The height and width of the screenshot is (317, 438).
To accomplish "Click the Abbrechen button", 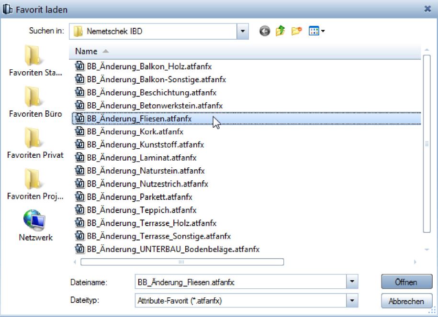I will [x=406, y=301].
